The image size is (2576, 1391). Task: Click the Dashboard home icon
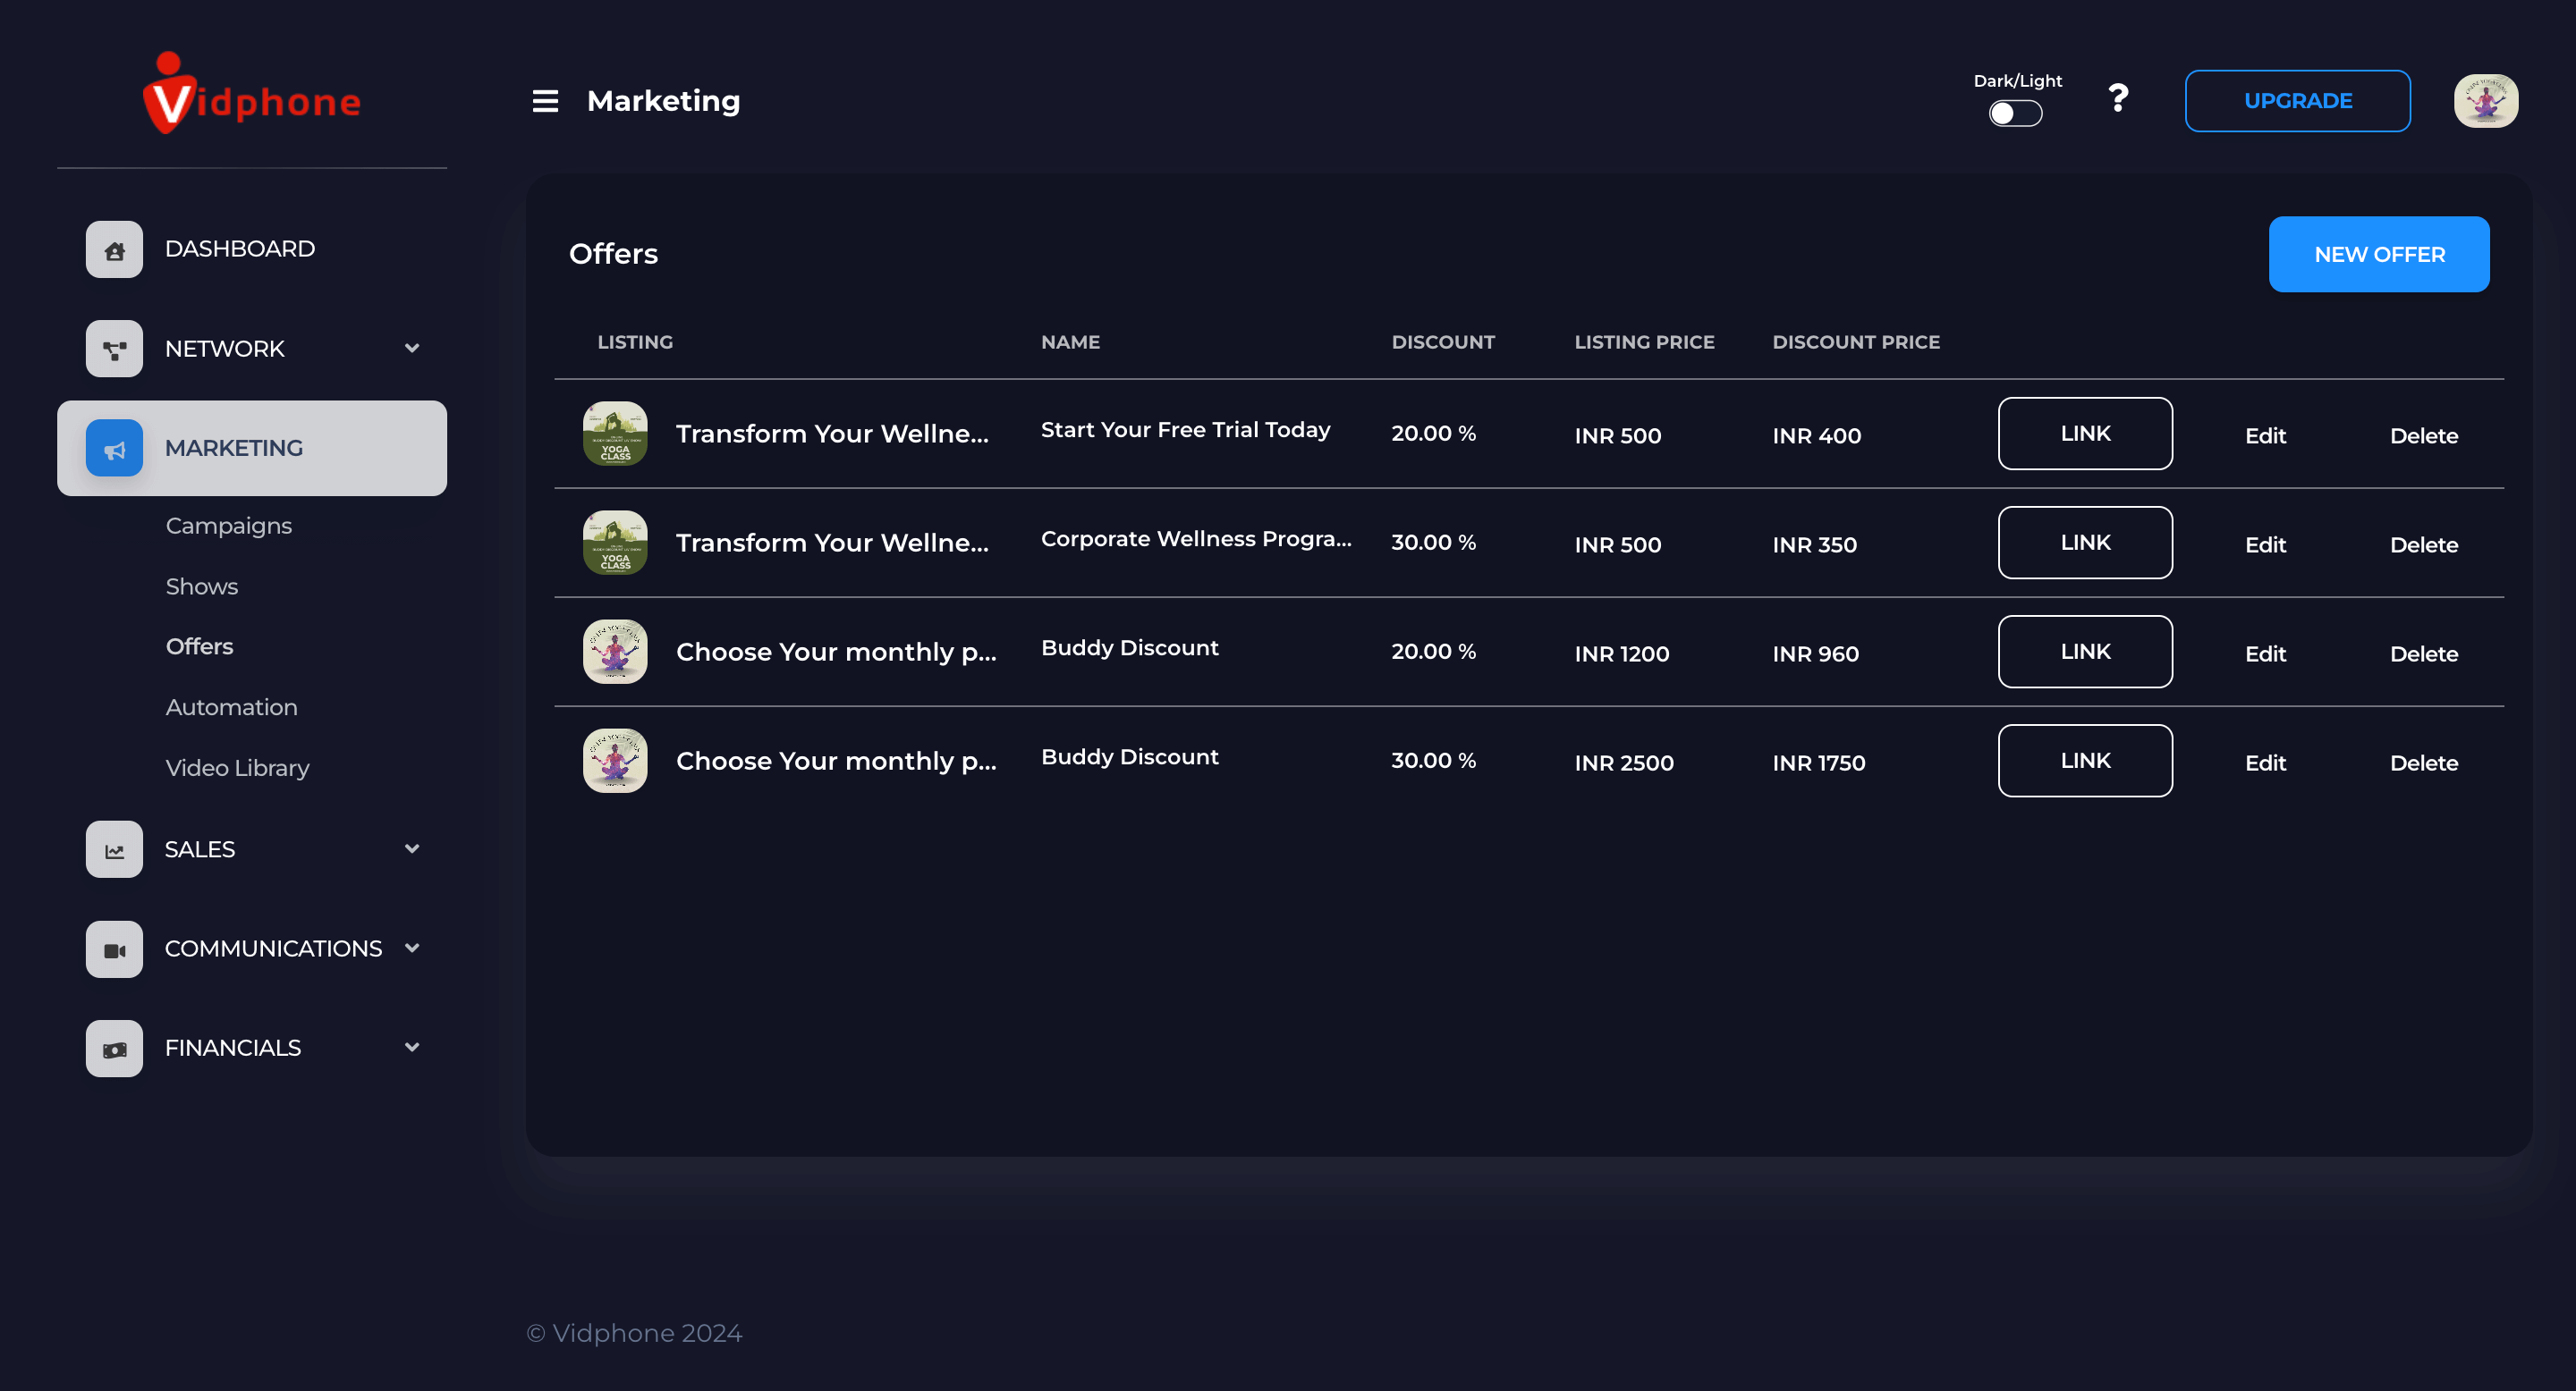coord(114,249)
